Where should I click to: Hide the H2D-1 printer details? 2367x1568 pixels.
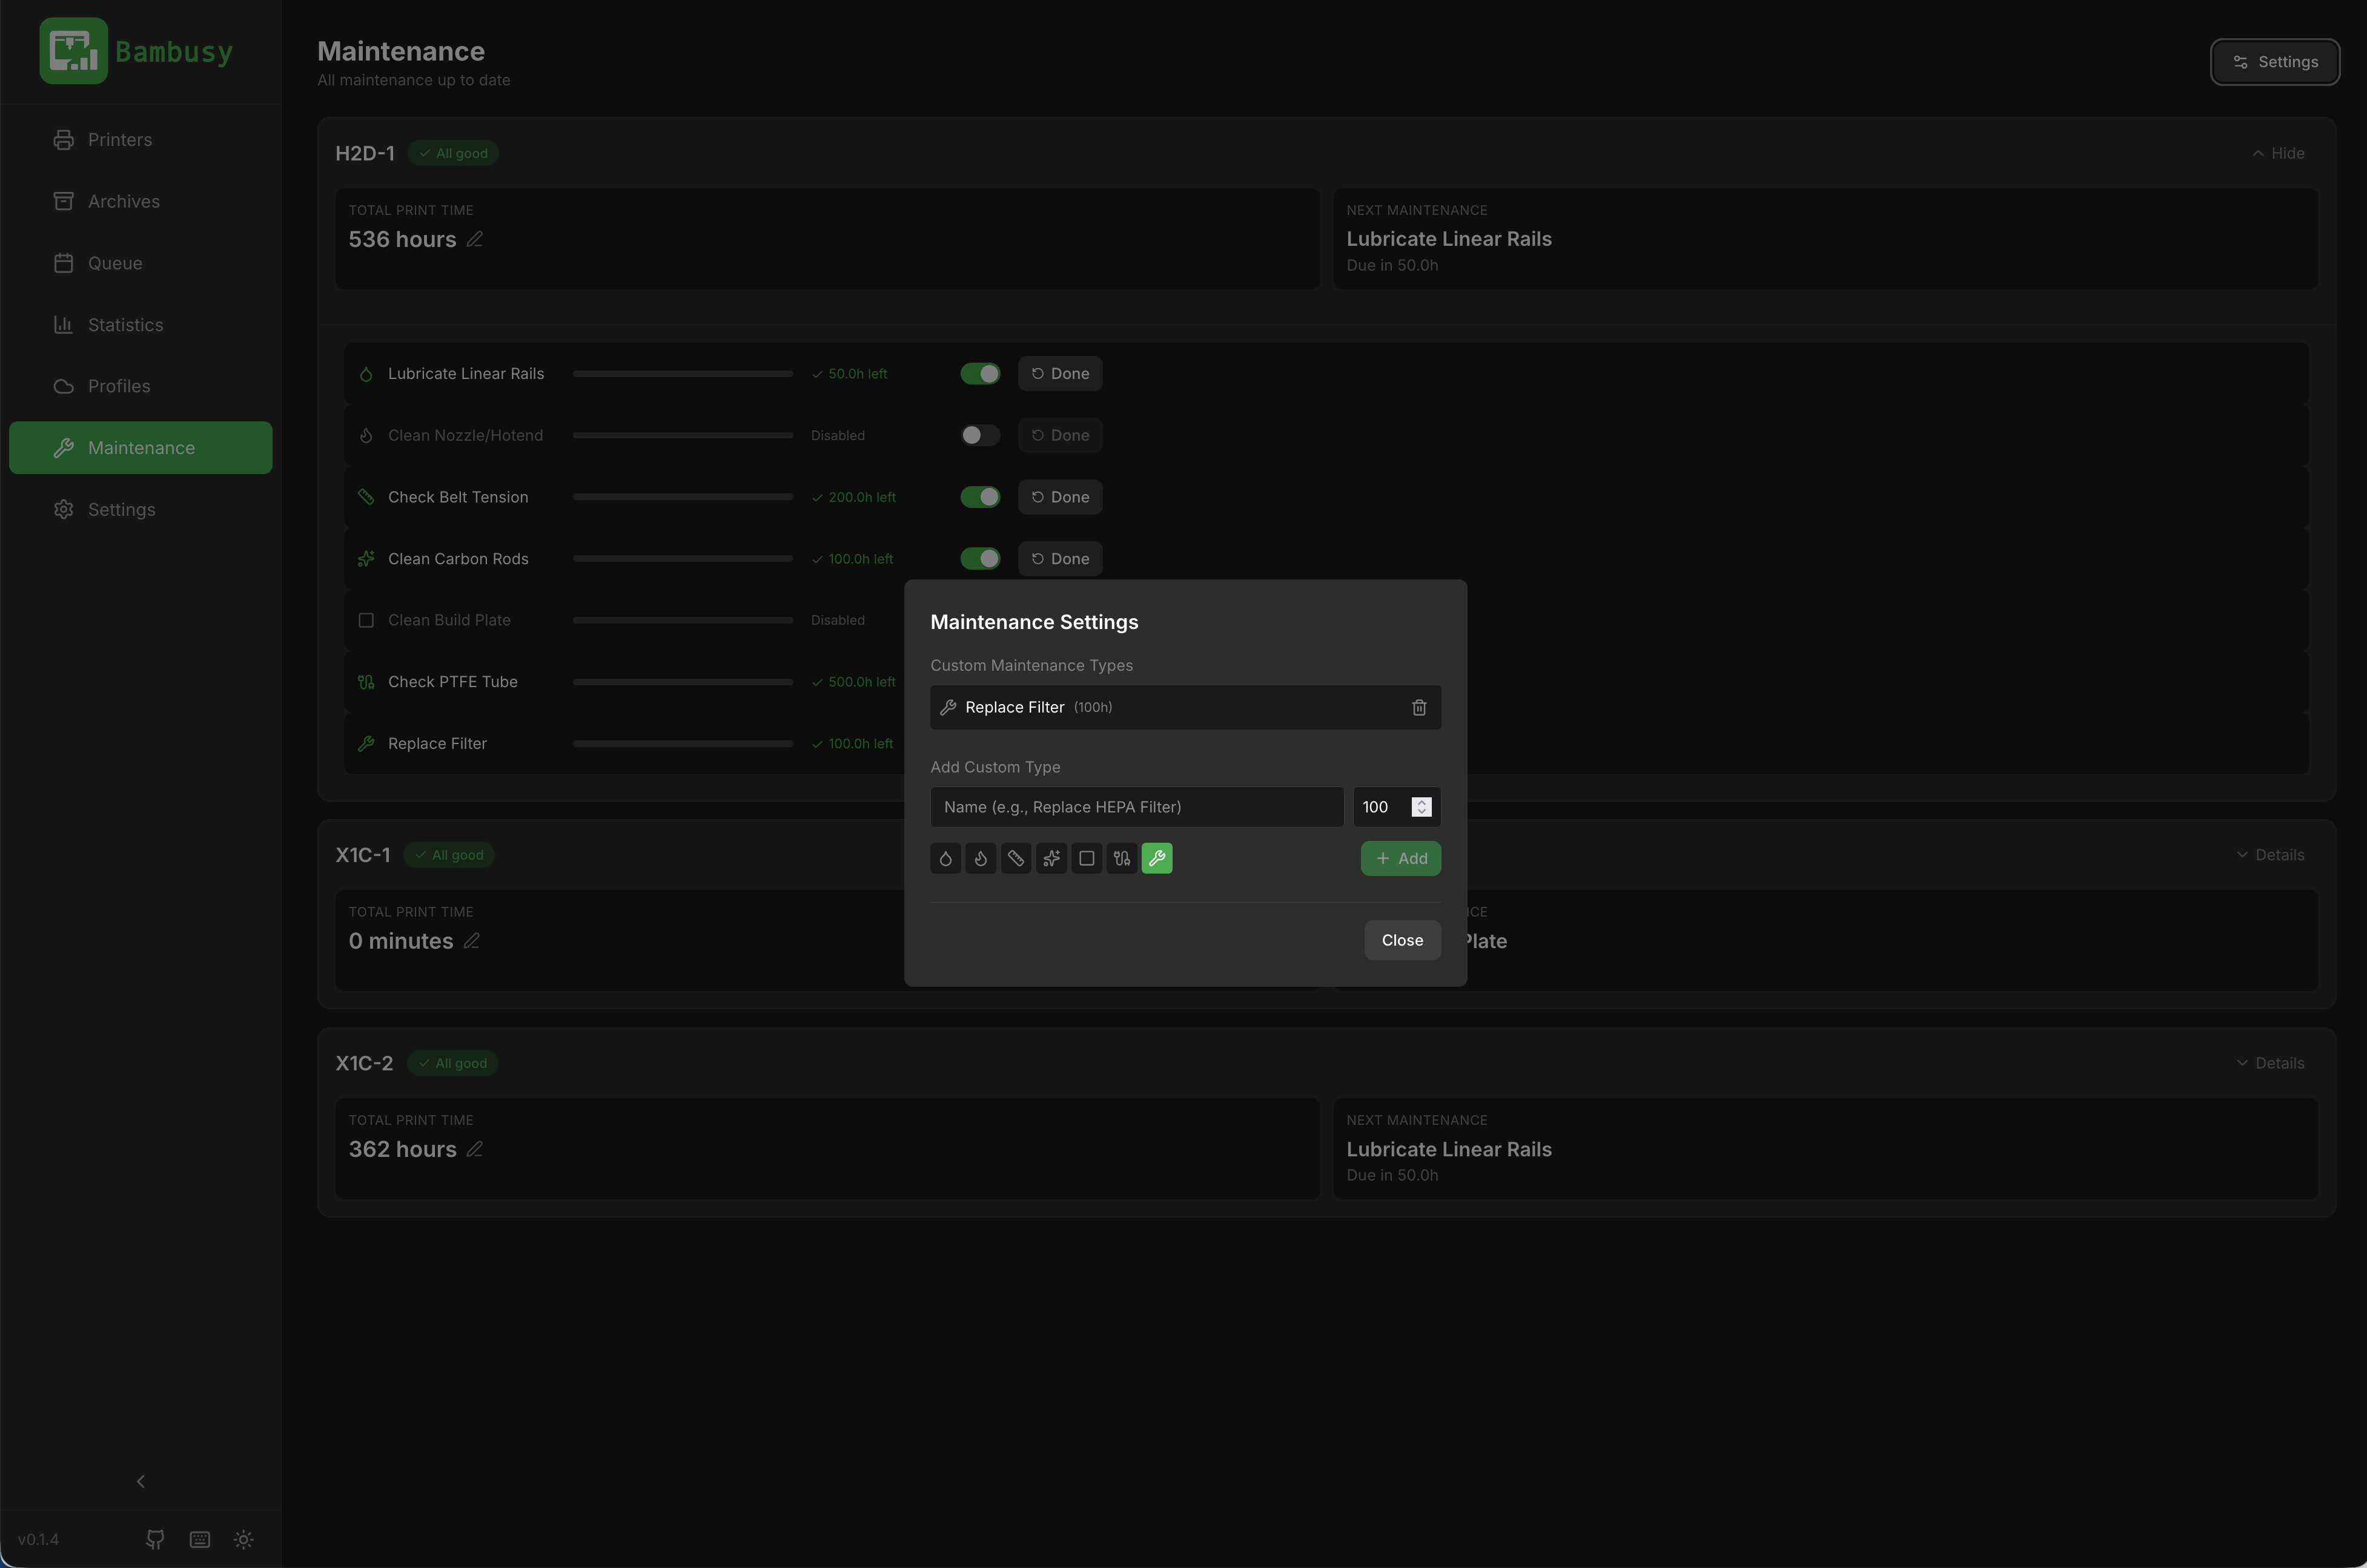pos(2278,153)
